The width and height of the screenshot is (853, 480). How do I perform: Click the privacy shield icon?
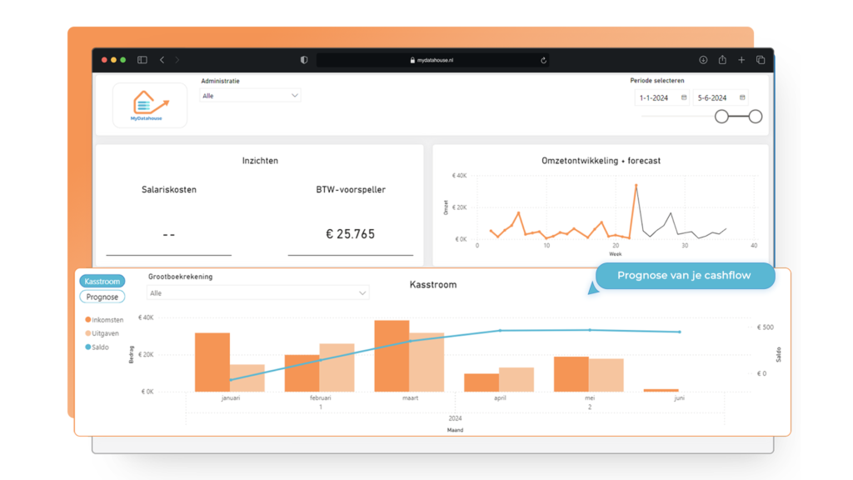[304, 60]
